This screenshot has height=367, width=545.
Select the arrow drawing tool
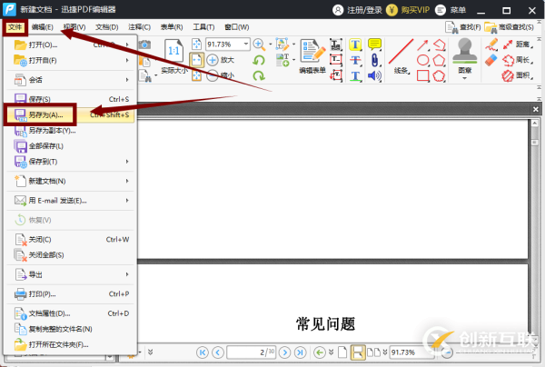[422, 45]
